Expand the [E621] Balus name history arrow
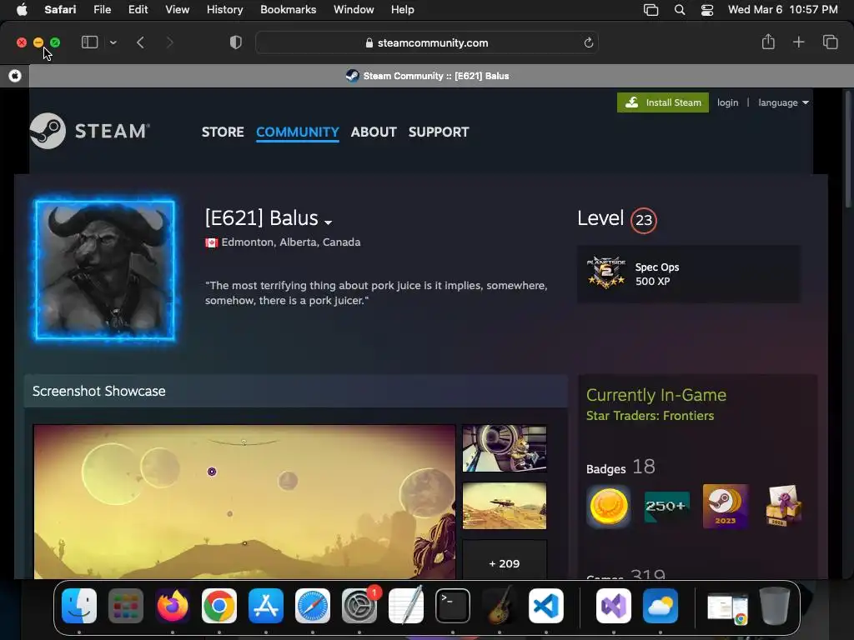854x640 pixels. click(x=328, y=222)
